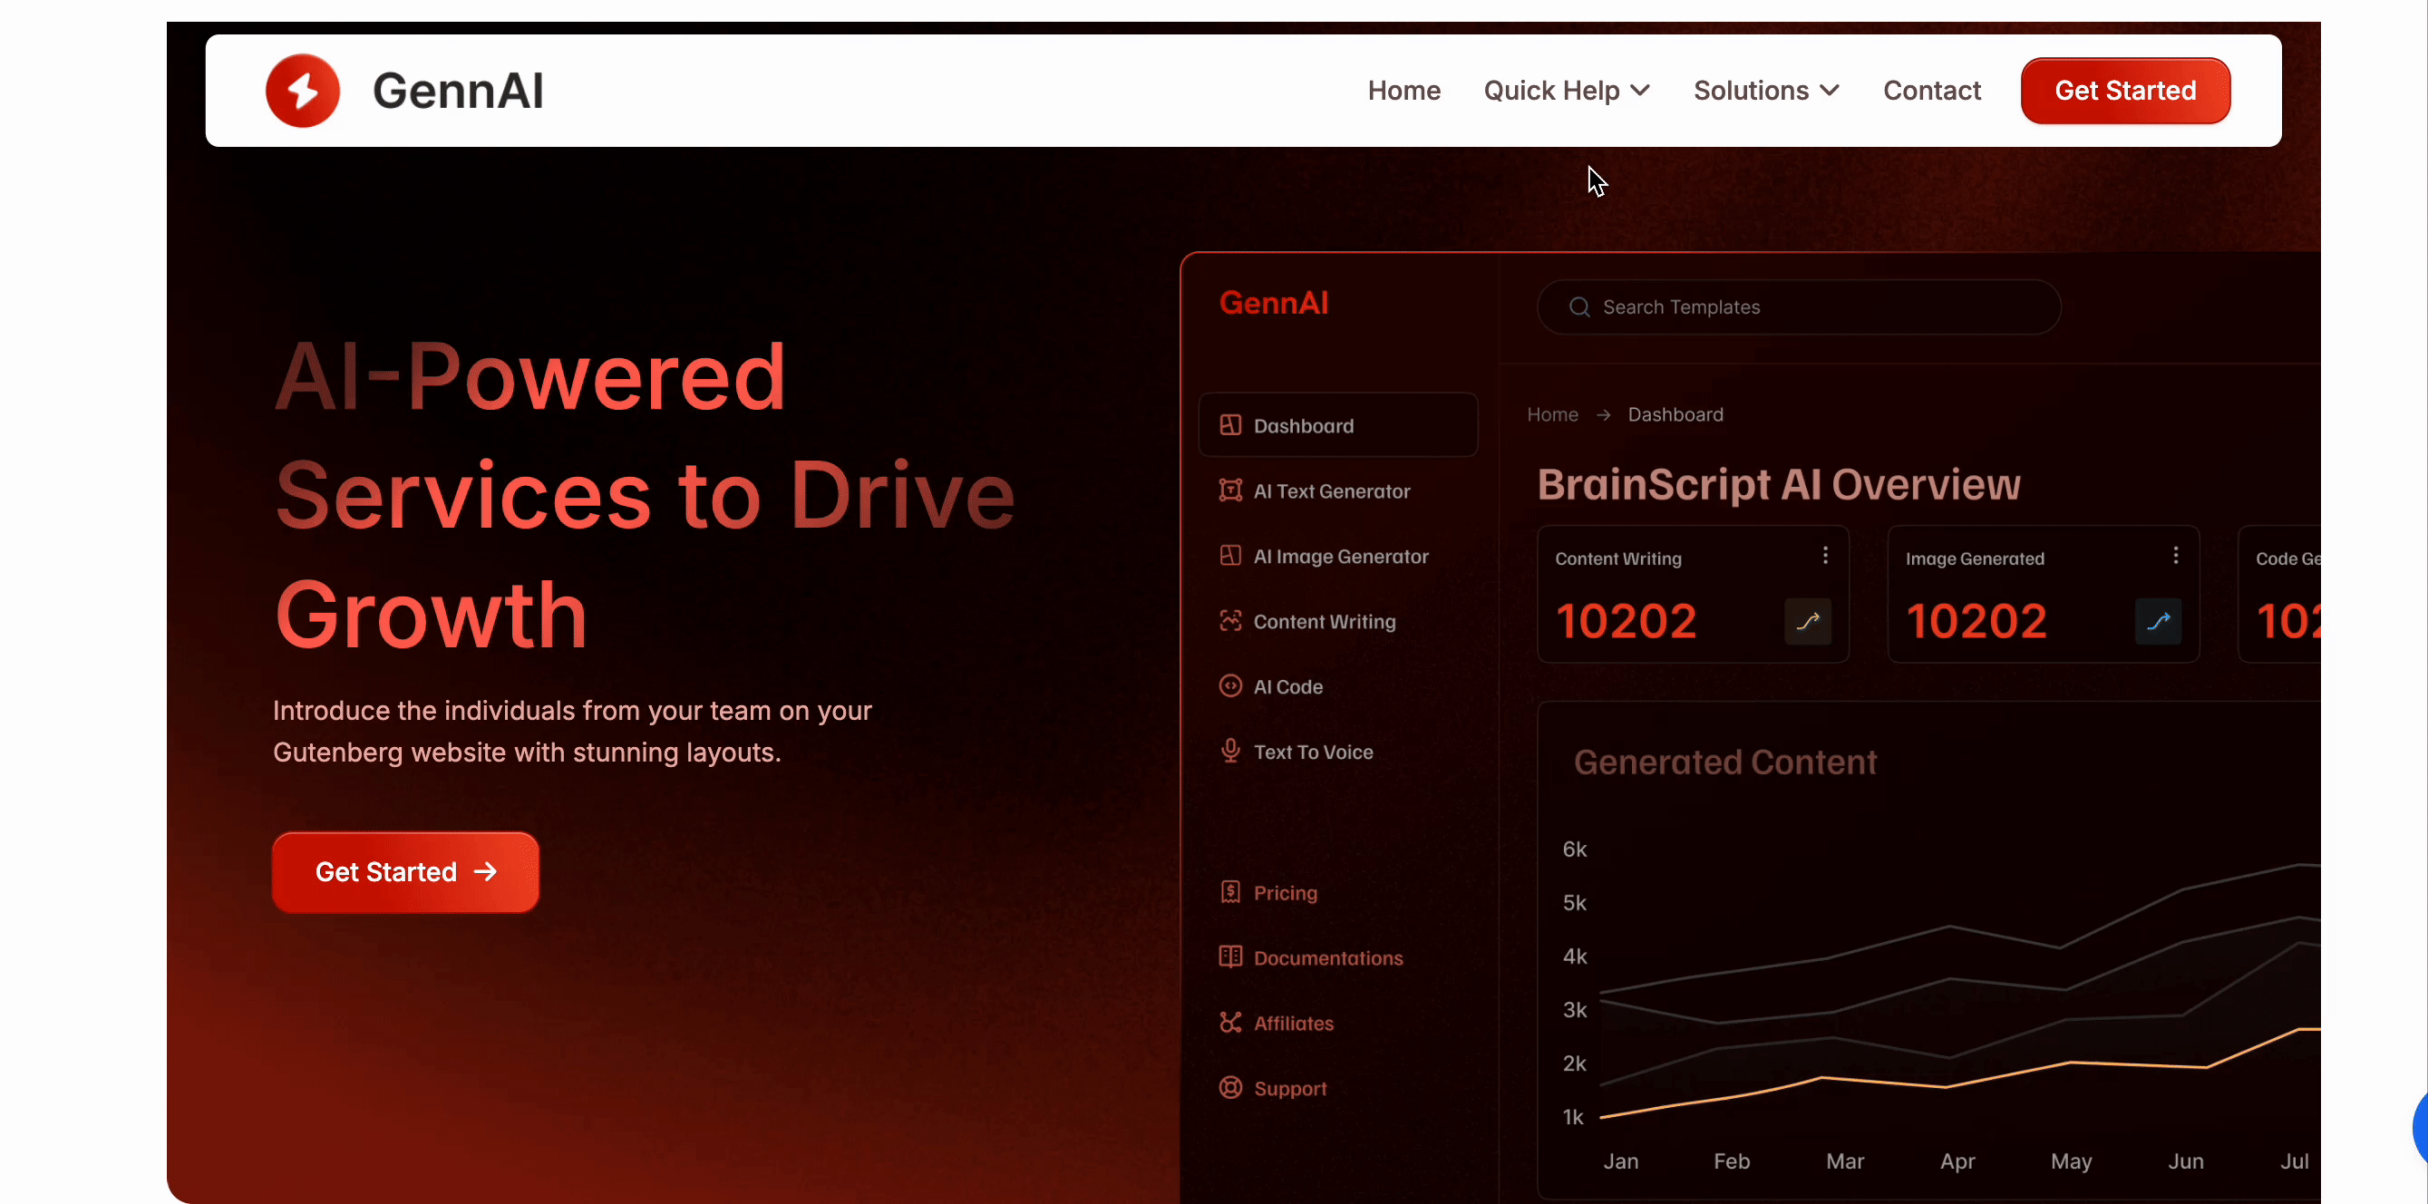Expand the Quick Help chevron

(x=1640, y=91)
